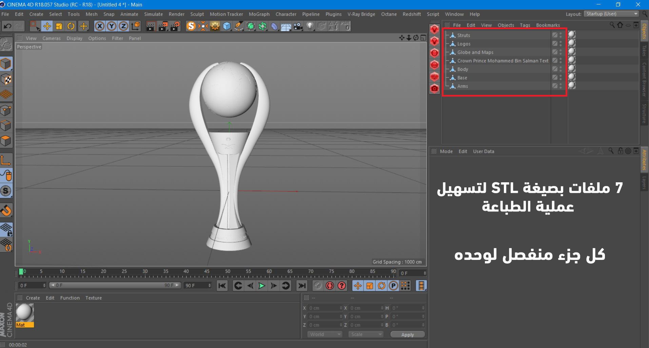Toggle layer box for Base
Image resolution: width=649 pixels, height=348 pixels.
(x=555, y=77)
